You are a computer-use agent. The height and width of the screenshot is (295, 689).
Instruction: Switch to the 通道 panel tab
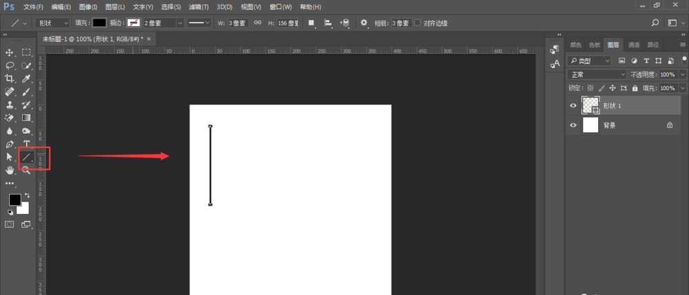click(633, 45)
